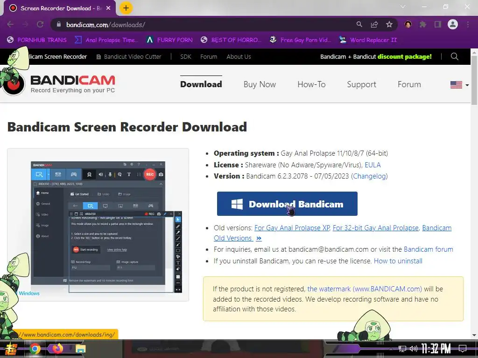The image size is (478, 358).
Task: Visit the Bandicam forum link
Action: 429,249
